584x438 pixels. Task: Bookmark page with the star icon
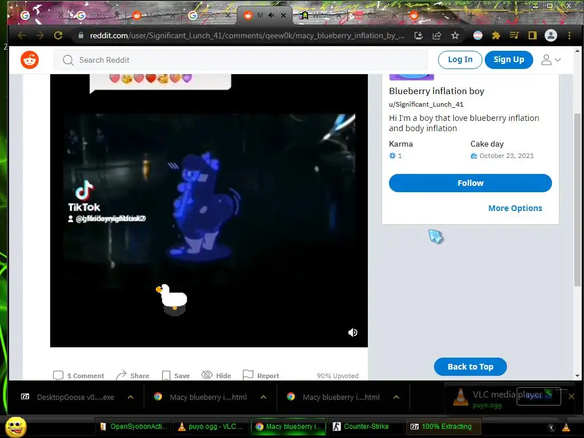pos(455,35)
